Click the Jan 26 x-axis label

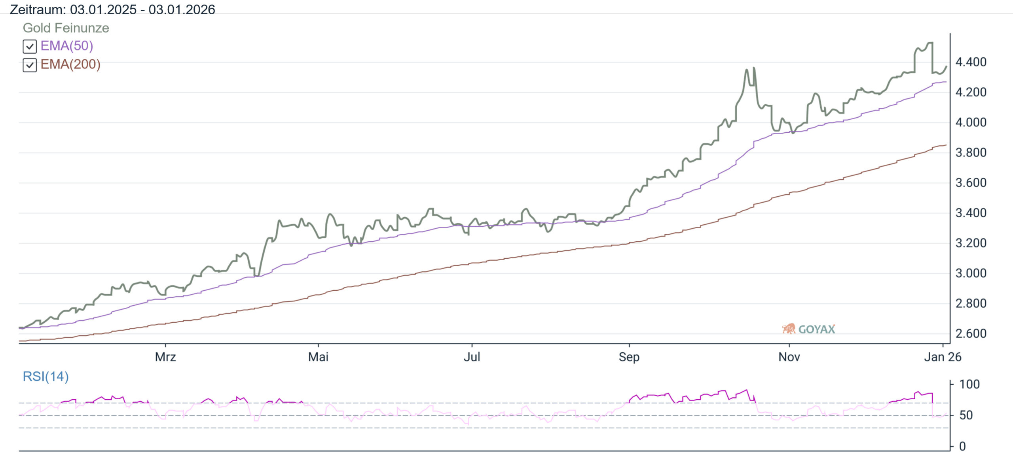pos(942,357)
